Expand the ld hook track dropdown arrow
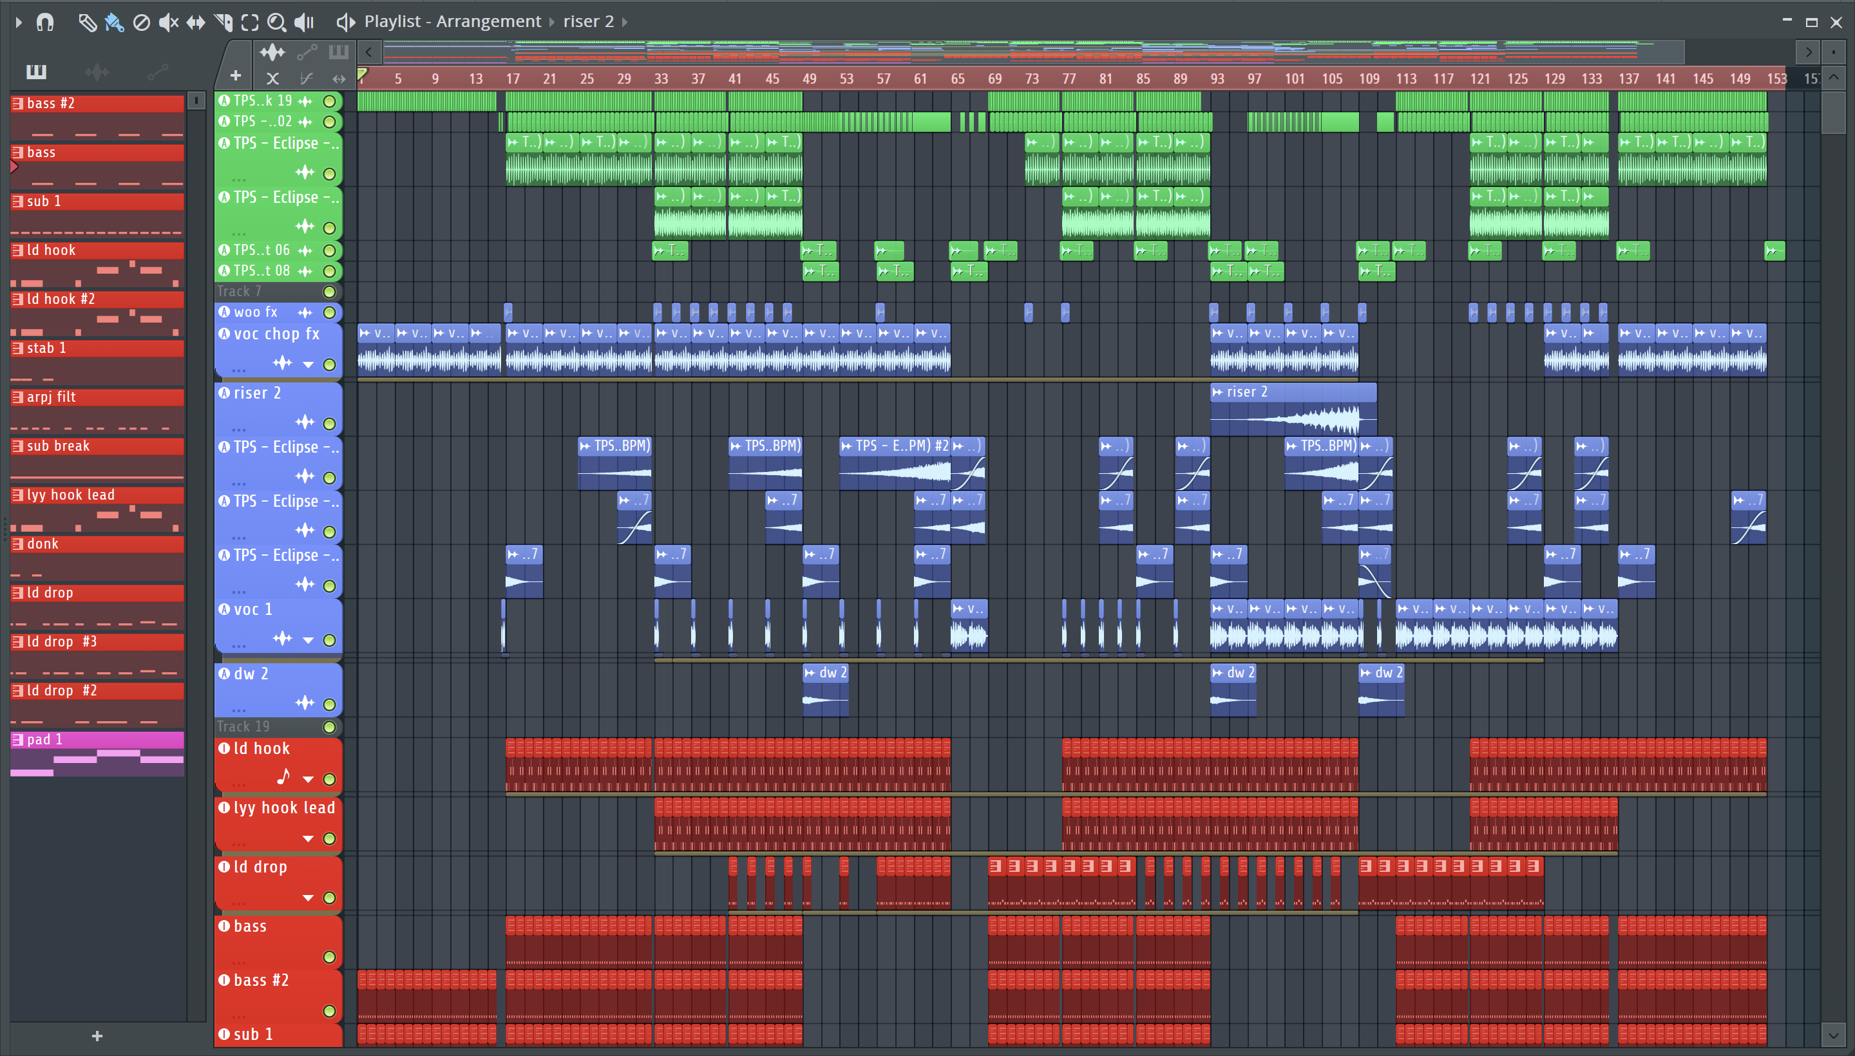Screen dimensions: 1855x1056 tap(309, 780)
